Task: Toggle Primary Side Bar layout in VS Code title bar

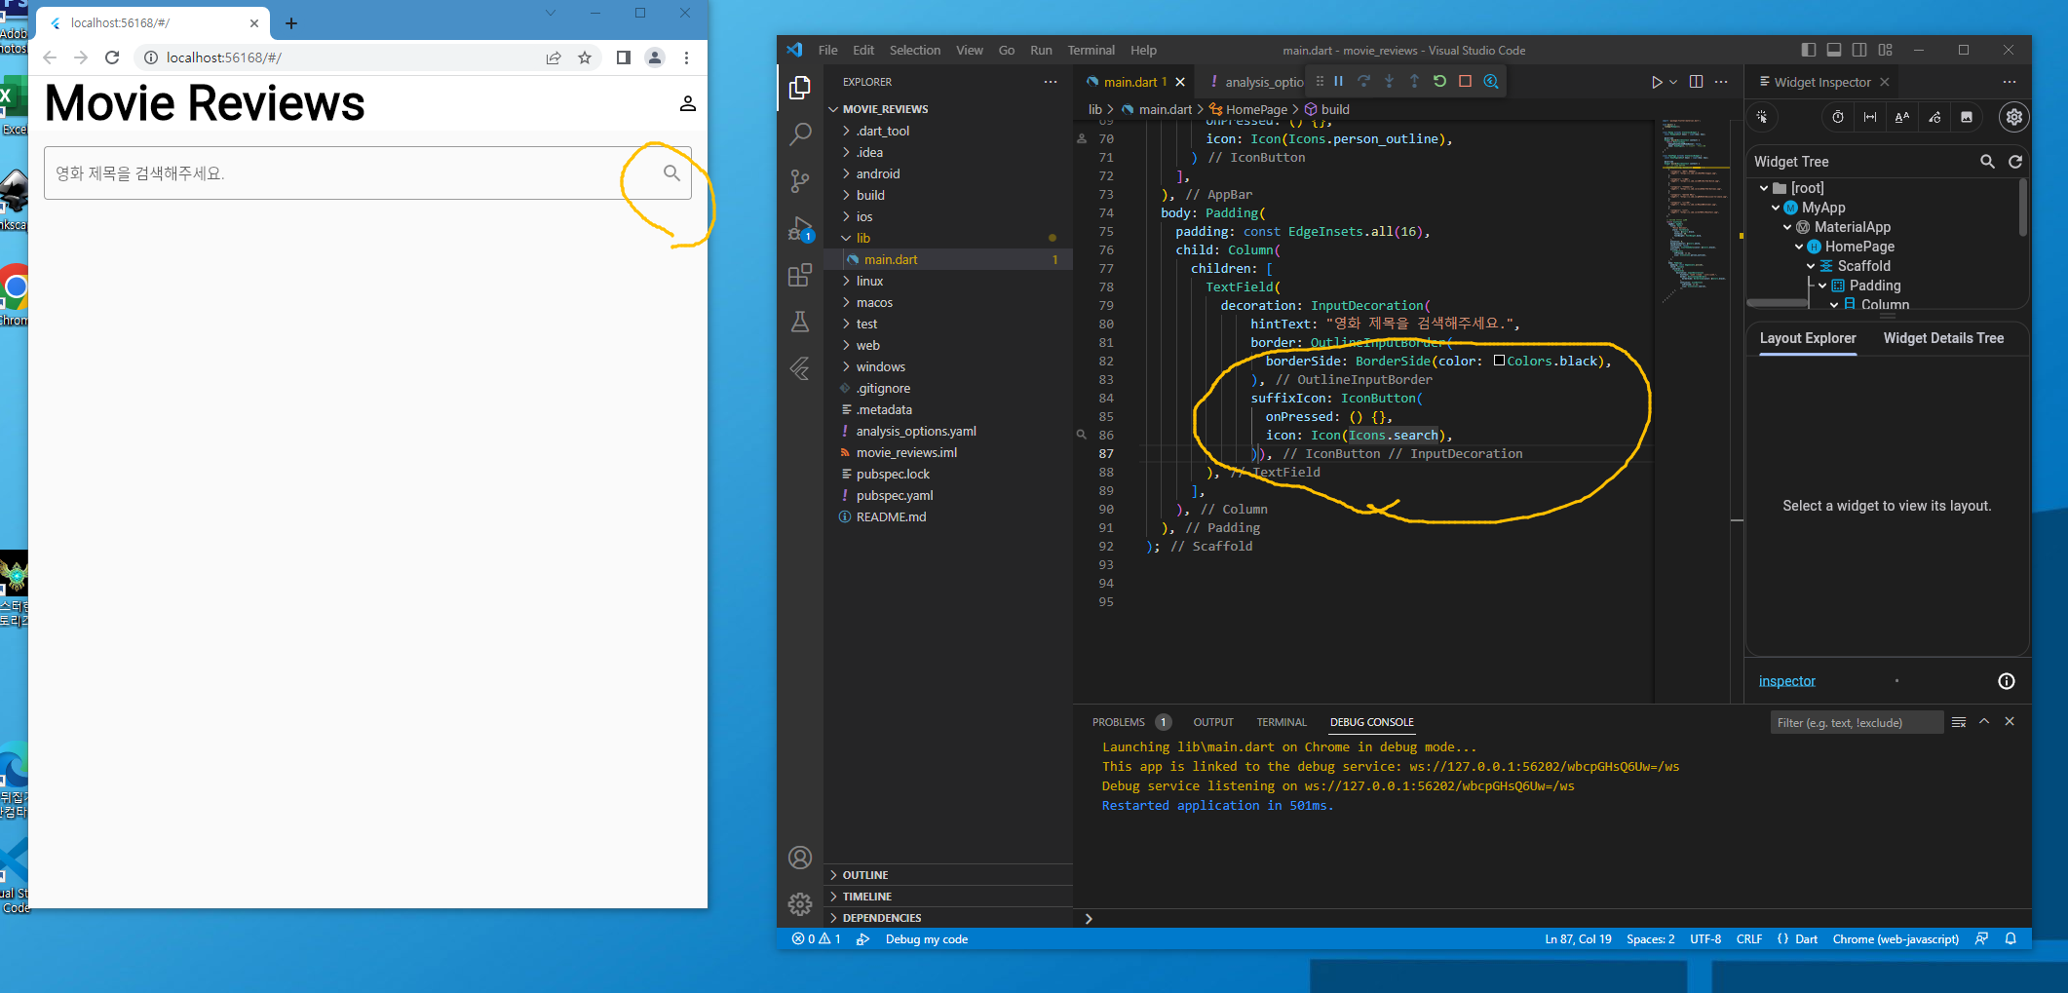Action: coord(1809,50)
